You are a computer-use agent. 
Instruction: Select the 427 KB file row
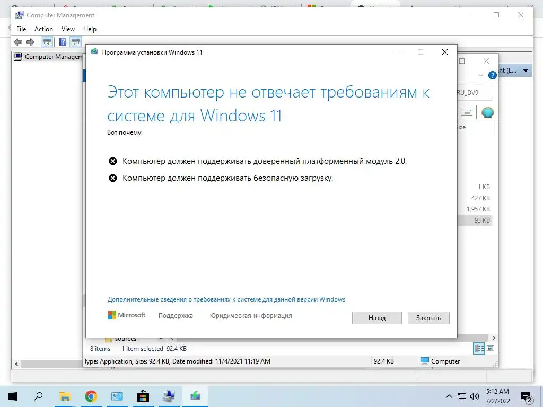point(475,198)
